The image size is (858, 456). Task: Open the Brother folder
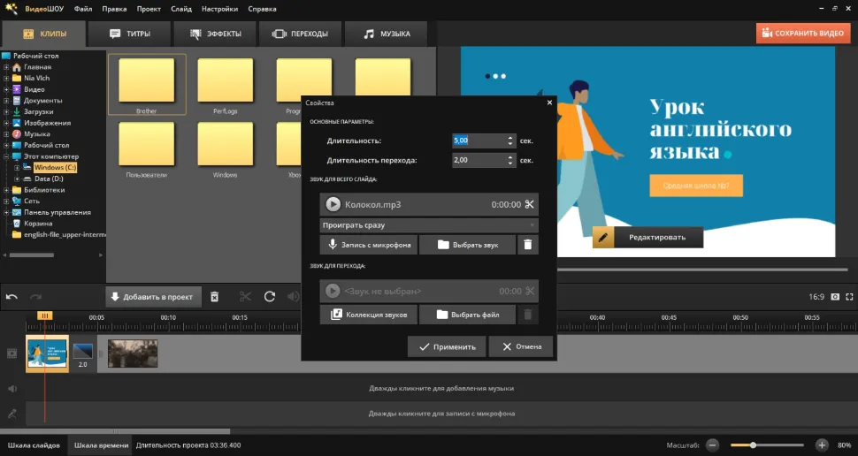[x=147, y=84]
